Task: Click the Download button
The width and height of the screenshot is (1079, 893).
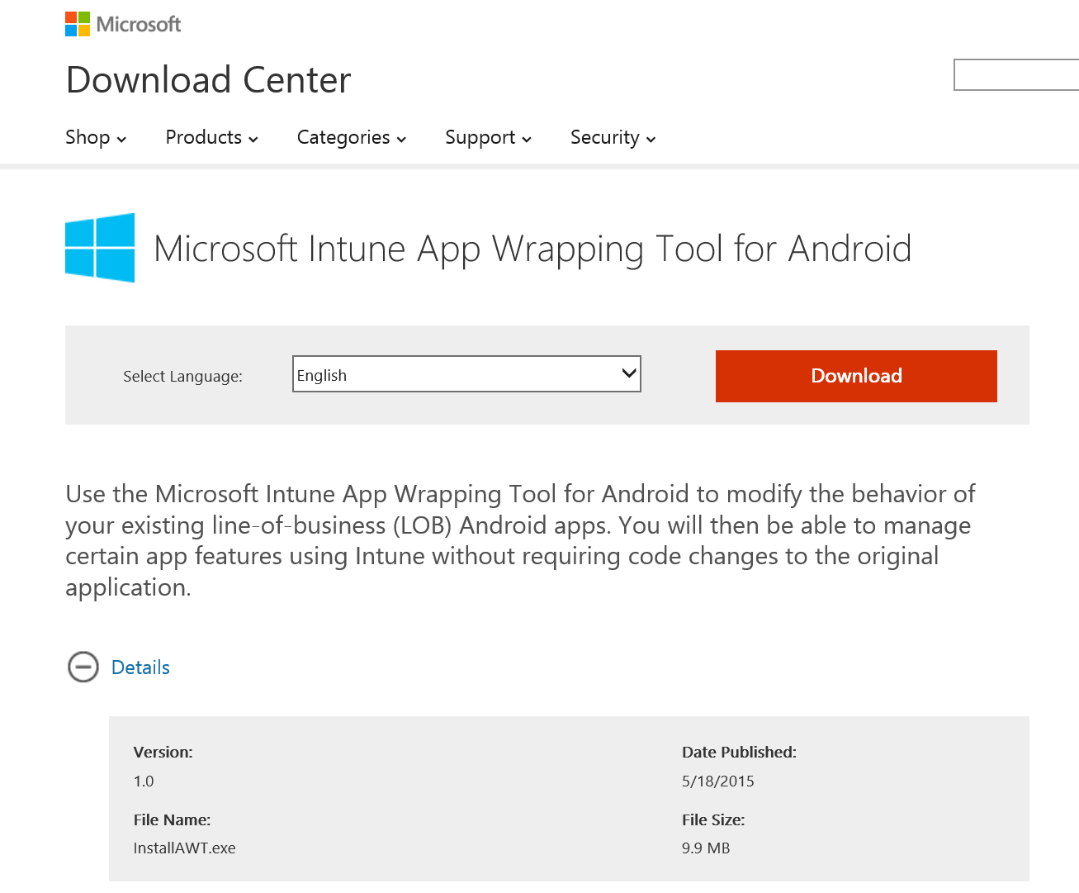Action: [x=855, y=376]
